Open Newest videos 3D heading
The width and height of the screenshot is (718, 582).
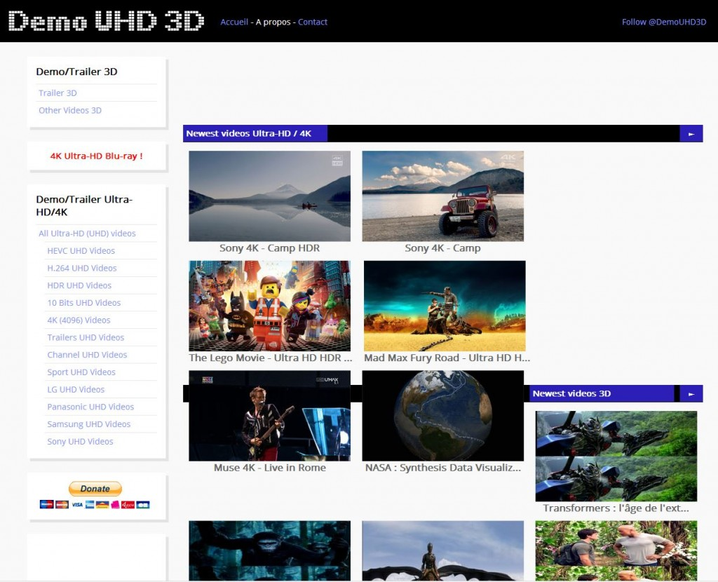point(571,394)
